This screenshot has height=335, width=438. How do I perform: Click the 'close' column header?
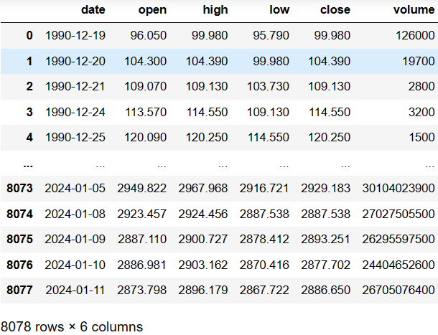coord(335,10)
